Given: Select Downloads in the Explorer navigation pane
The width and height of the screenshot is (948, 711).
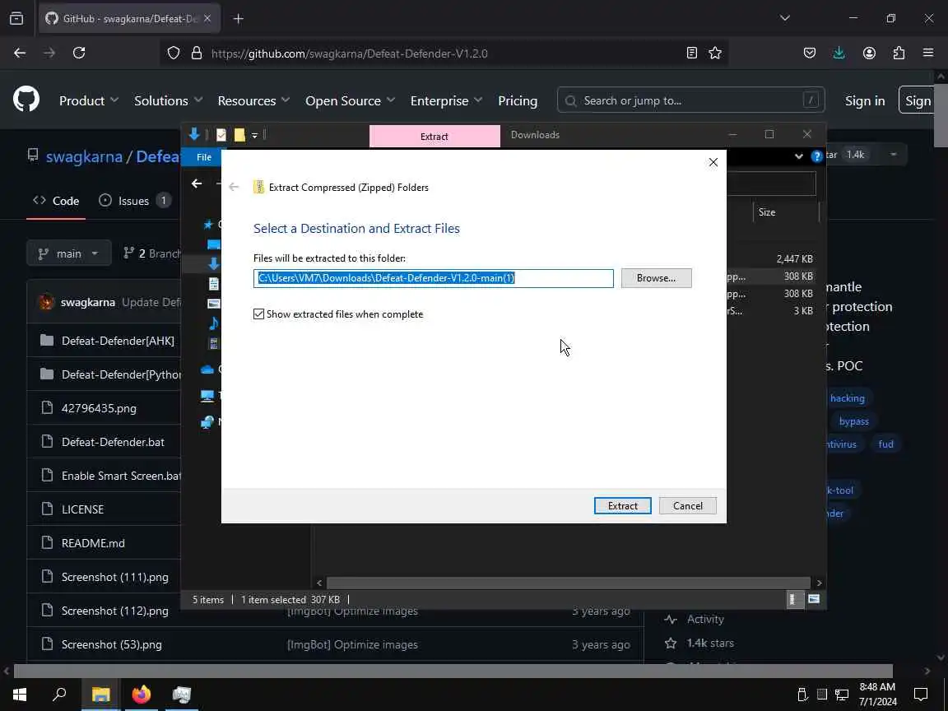Looking at the screenshot, I should click(x=213, y=263).
